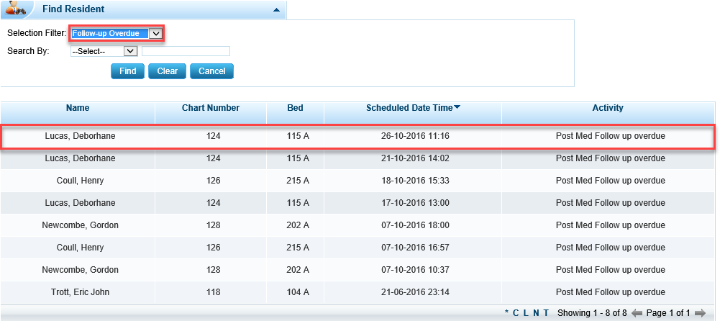Click the N filter link in footer
This screenshot has height=321, width=720.
(x=536, y=313)
